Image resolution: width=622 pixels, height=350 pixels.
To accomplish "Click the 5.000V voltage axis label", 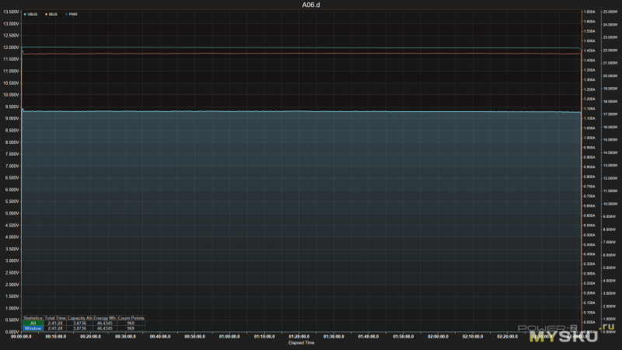I will (12, 213).
